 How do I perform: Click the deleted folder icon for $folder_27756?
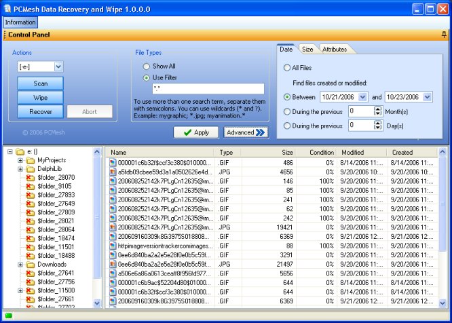[30, 282]
